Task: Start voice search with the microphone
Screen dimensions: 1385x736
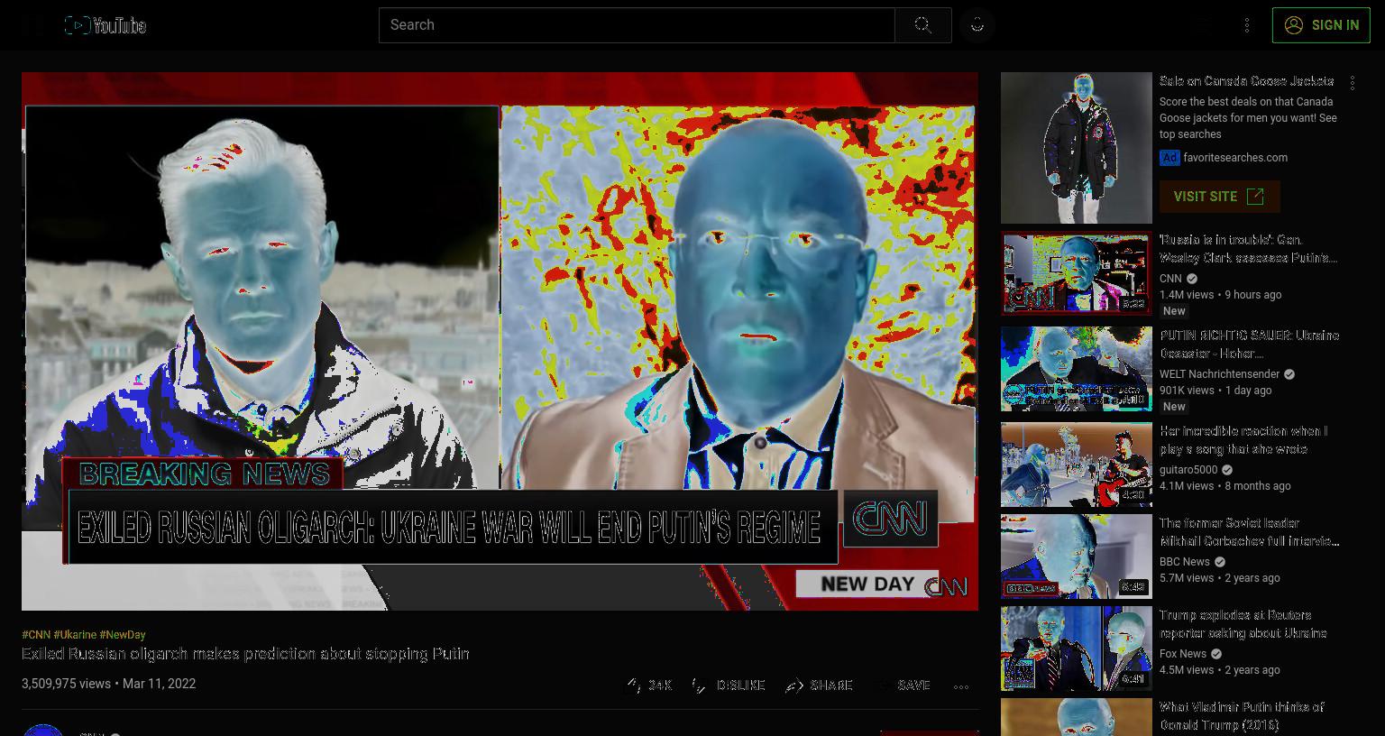Action: click(977, 25)
